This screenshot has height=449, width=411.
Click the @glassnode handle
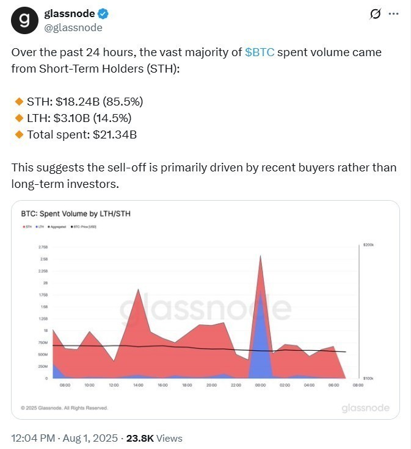click(x=73, y=27)
